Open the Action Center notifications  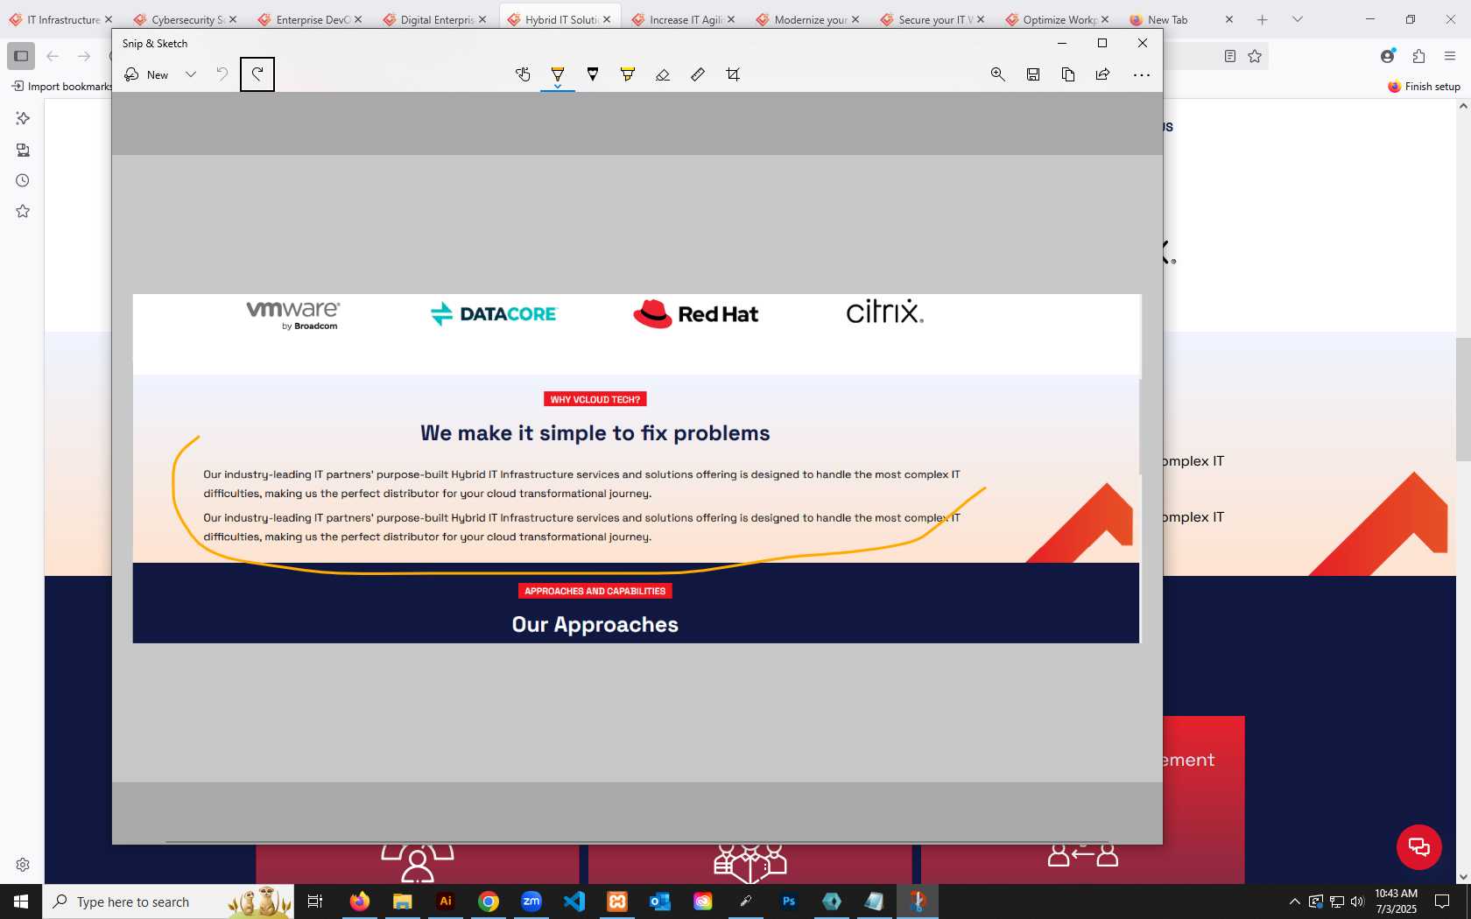click(x=1442, y=901)
